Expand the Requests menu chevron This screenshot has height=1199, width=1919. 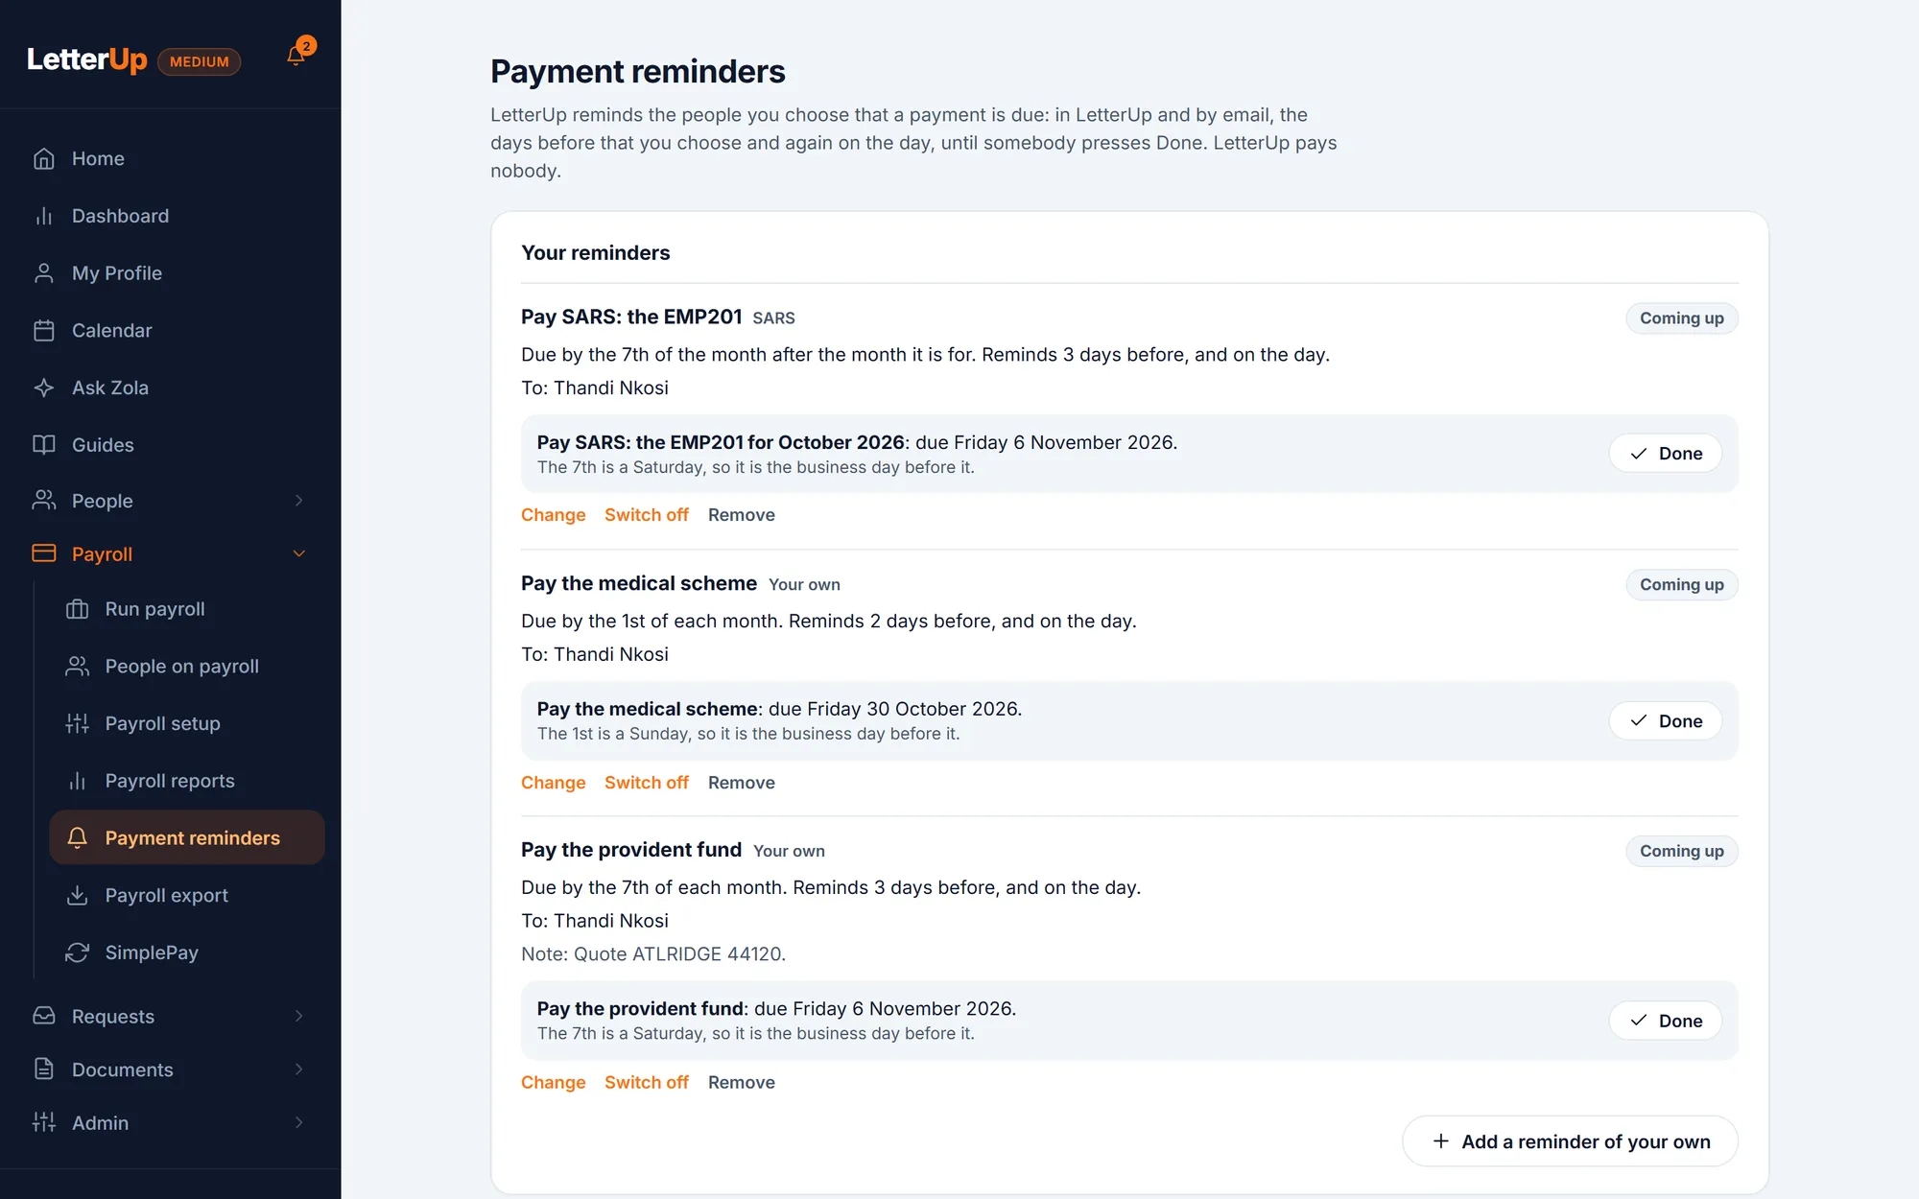point(299,1016)
